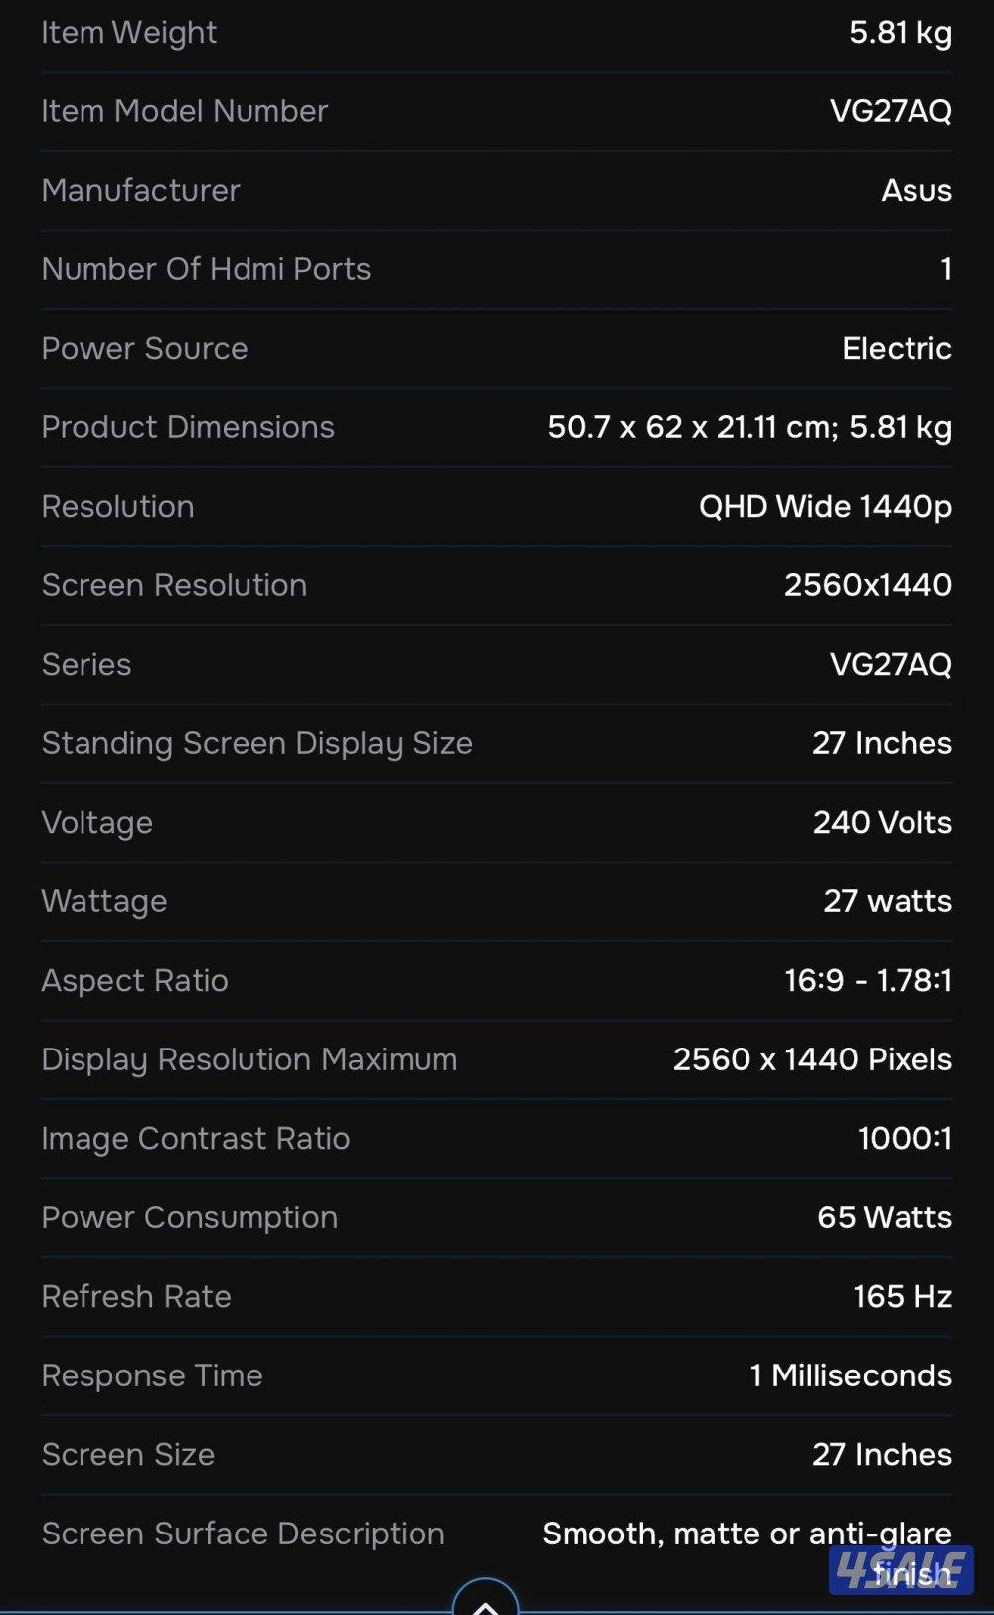Select the Standing Screen Display Size label

pos(257,743)
